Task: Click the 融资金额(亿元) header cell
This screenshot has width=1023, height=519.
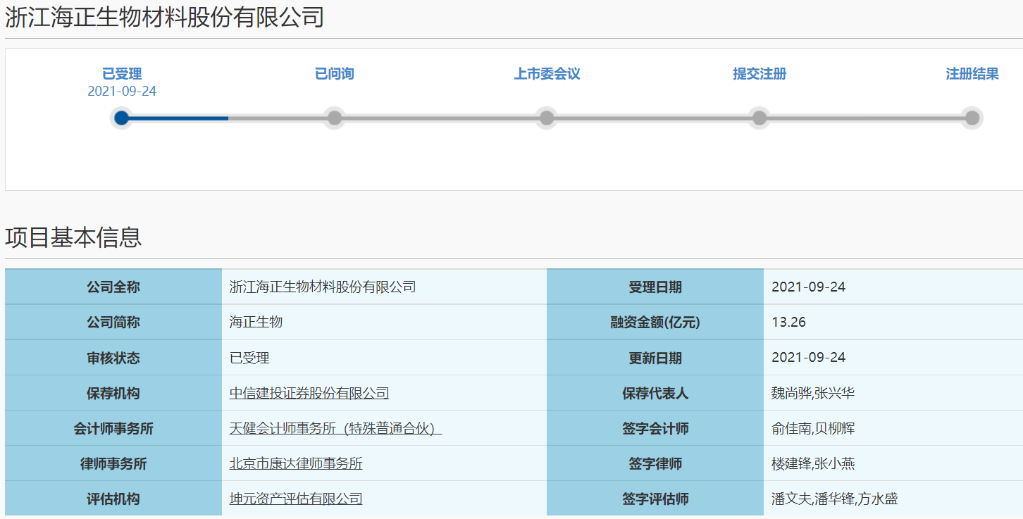Action: [x=655, y=322]
